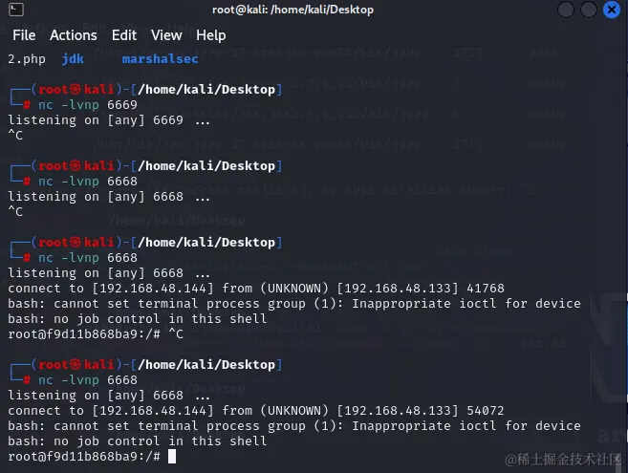Image resolution: width=628 pixels, height=473 pixels.
Task: Click the connection port number 54072
Action: click(x=486, y=411)
